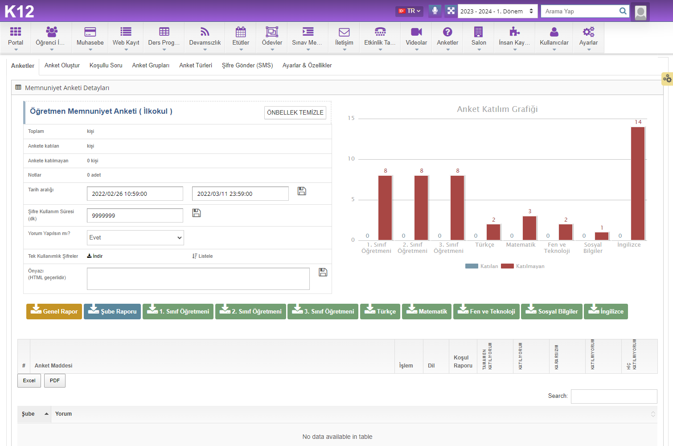
Task: Download the Türkçe report
Action: tap(380, 311)
